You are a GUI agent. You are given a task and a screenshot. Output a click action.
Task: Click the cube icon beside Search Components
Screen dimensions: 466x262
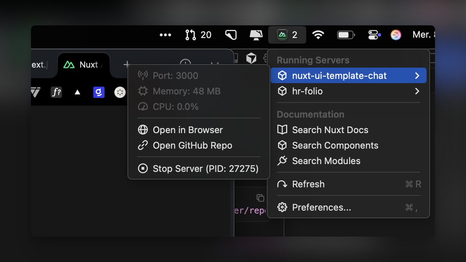point(282,145)
